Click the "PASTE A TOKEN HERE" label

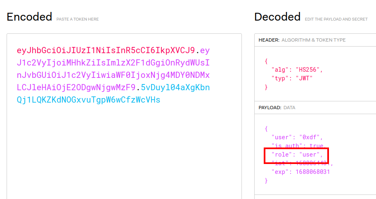(x=78, y=19)
